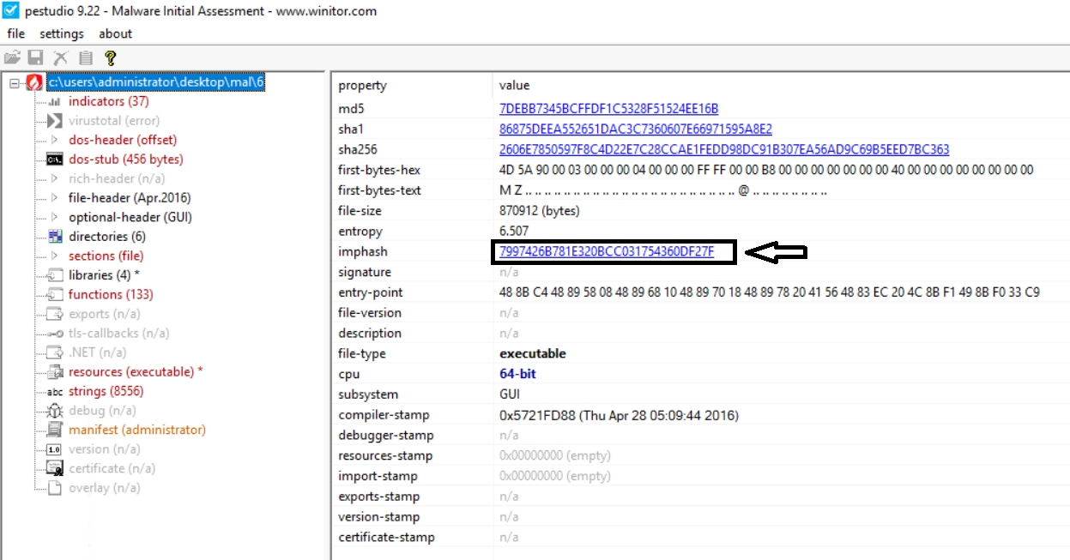Open the file menu

[x=15, y=33]
